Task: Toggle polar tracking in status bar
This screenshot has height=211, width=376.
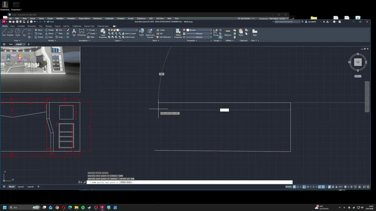Action: 308,187
